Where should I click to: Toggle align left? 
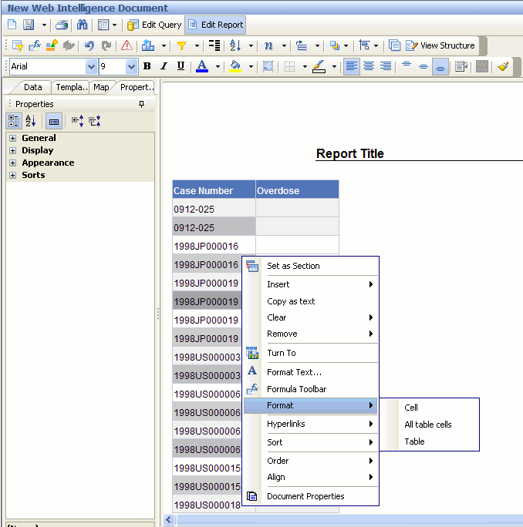coord(351,66)
